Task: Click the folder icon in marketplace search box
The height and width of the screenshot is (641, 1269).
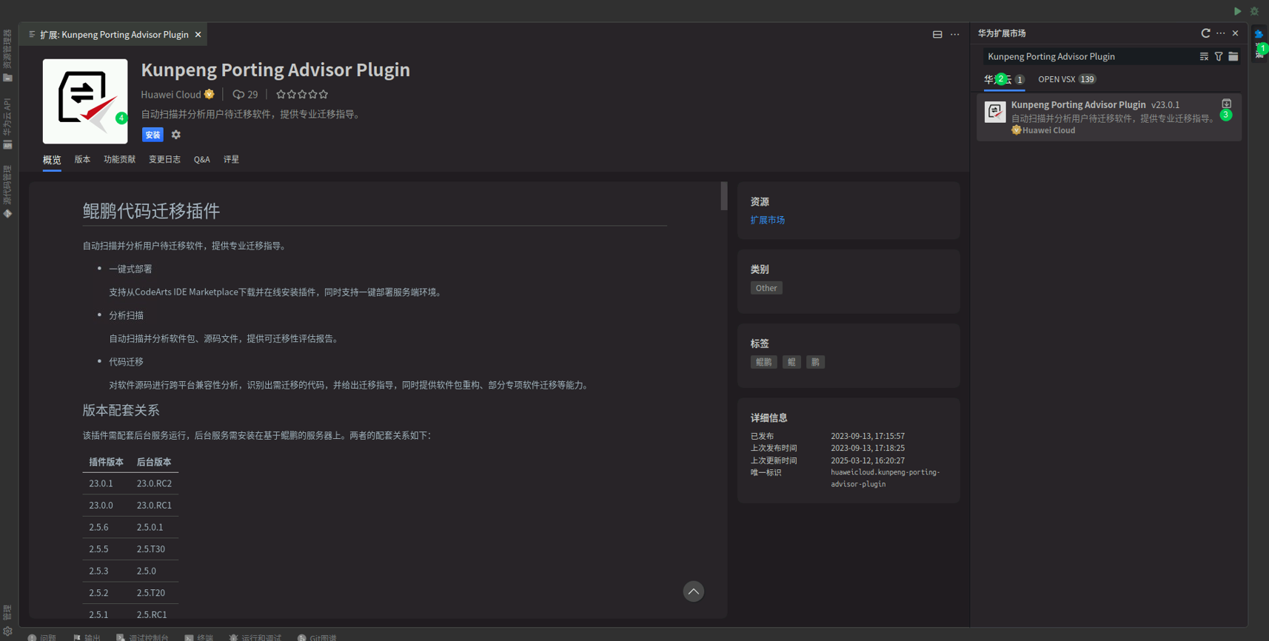Action: pos(1233,56)
